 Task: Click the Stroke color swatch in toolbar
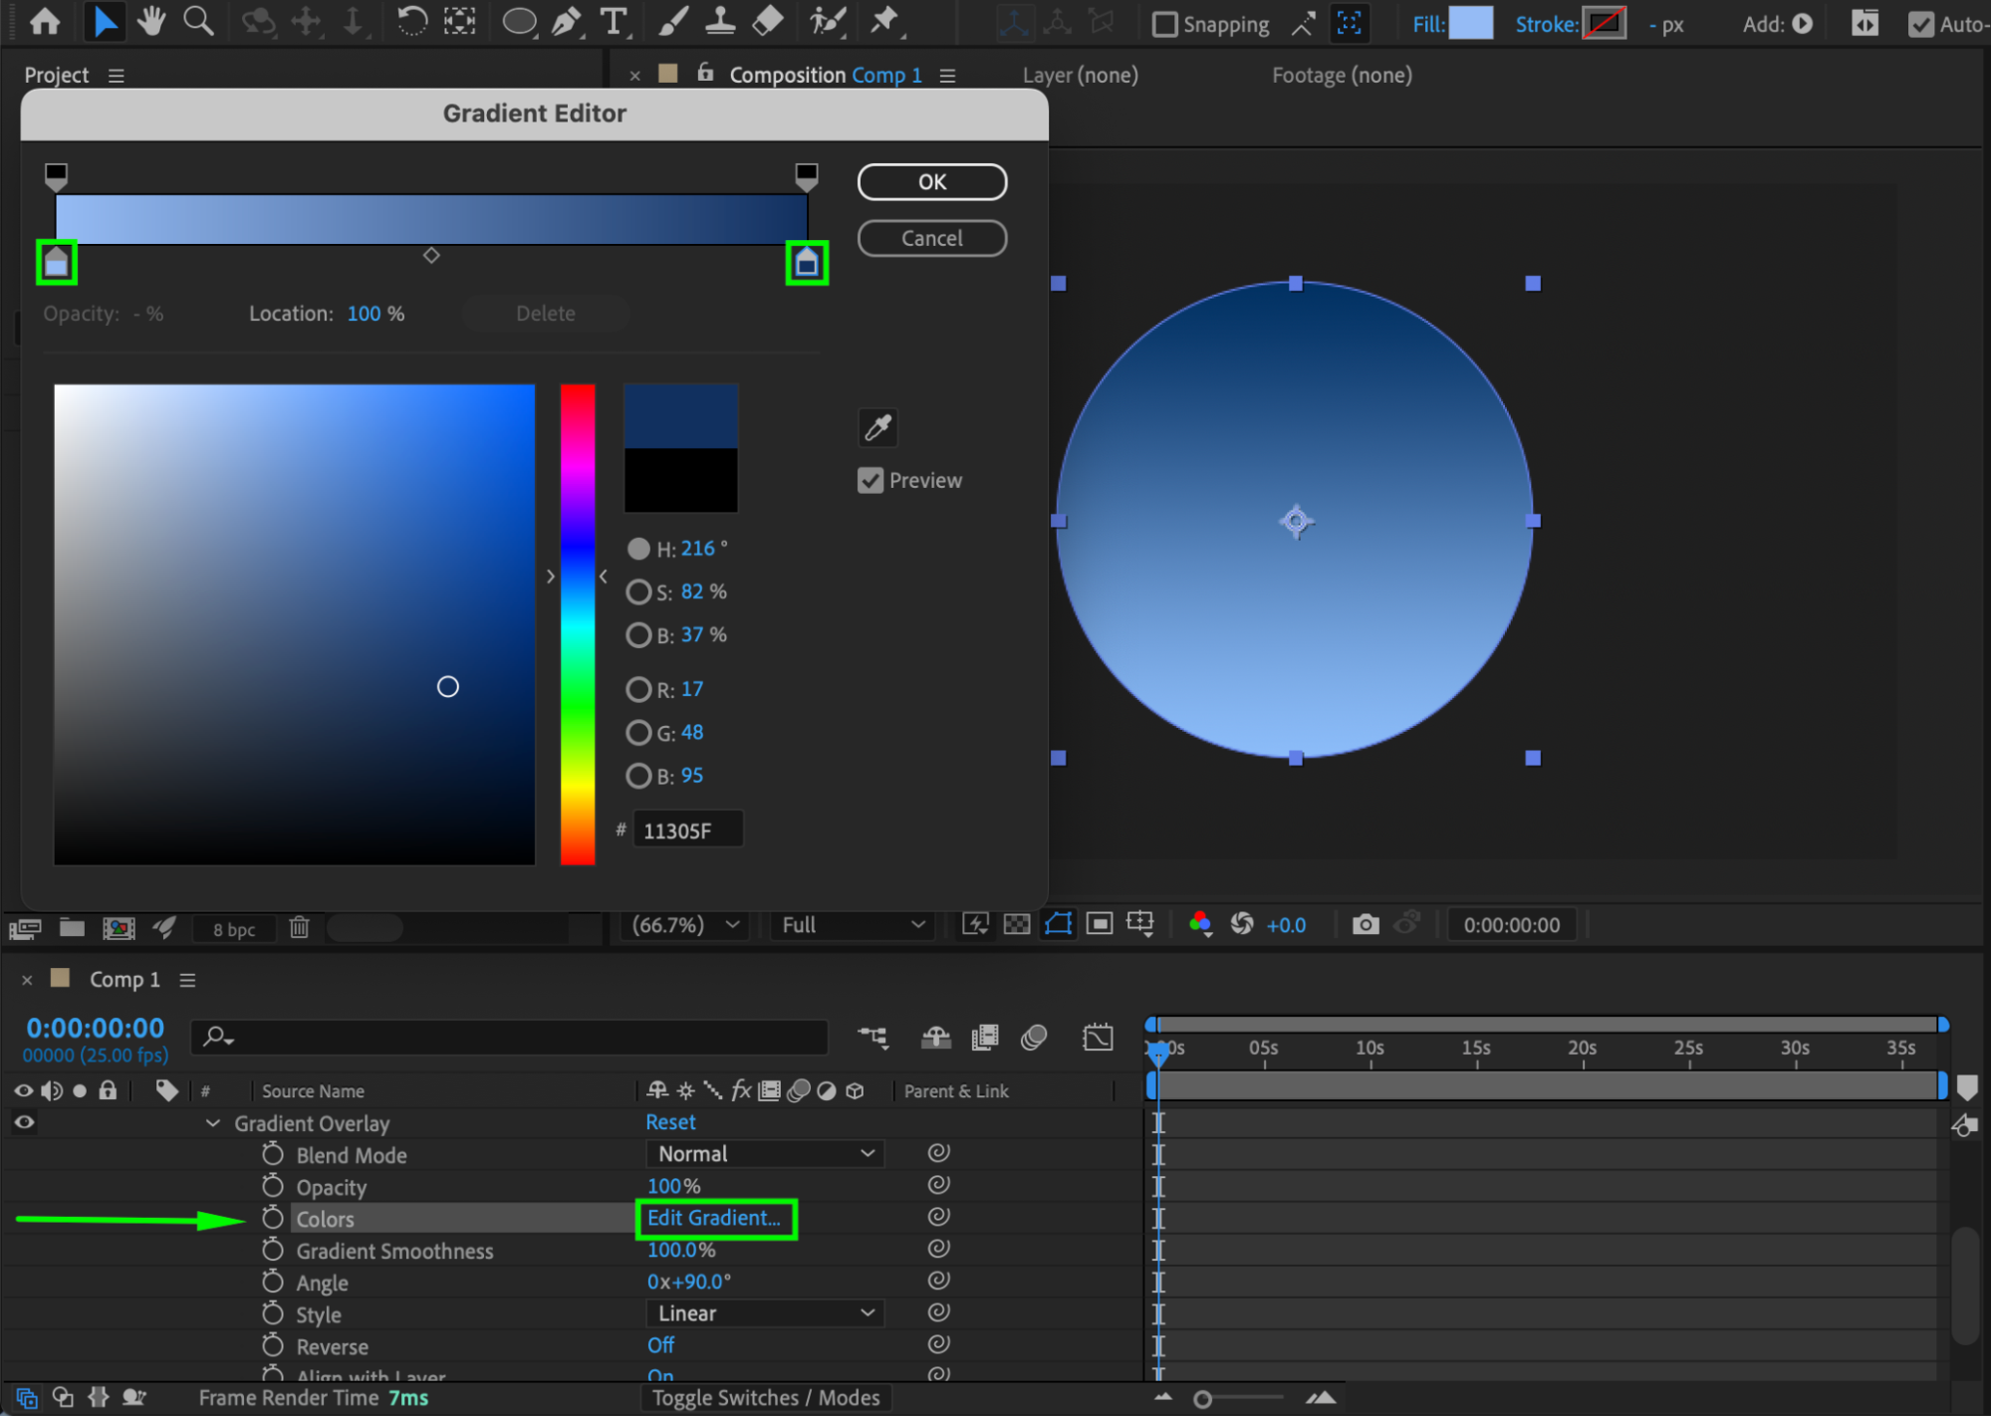click(x=1604, y=23)
